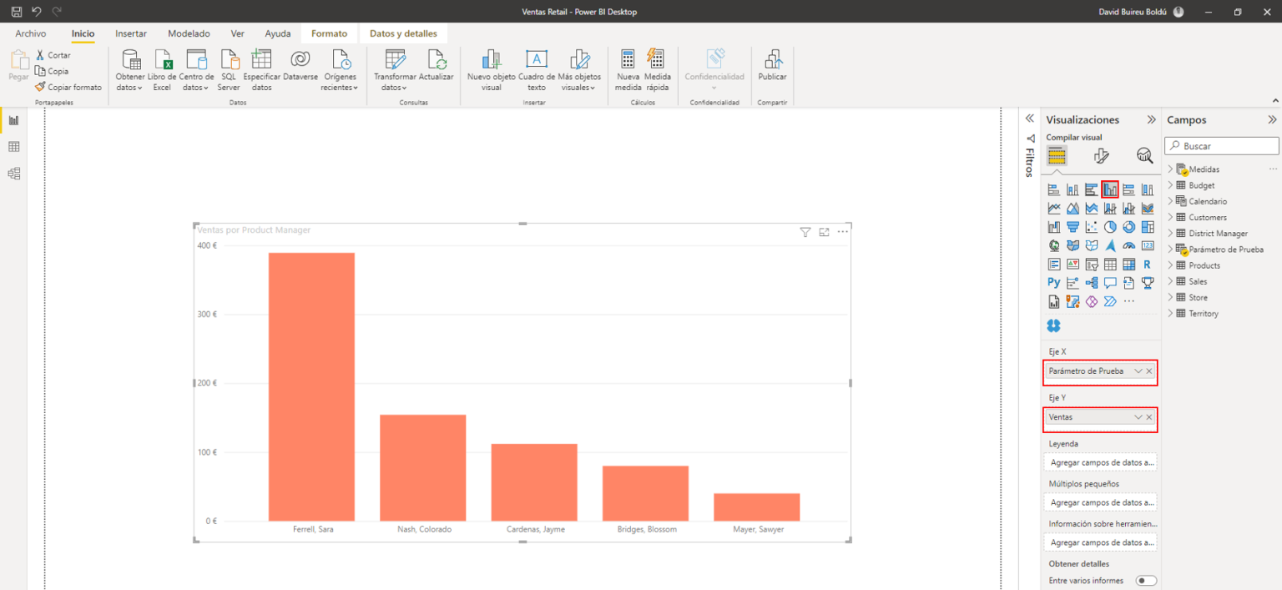Choose the KPI visual
Image resolution: width=1282 pixels, height=590 pixels.
(x=1073, y=265)
